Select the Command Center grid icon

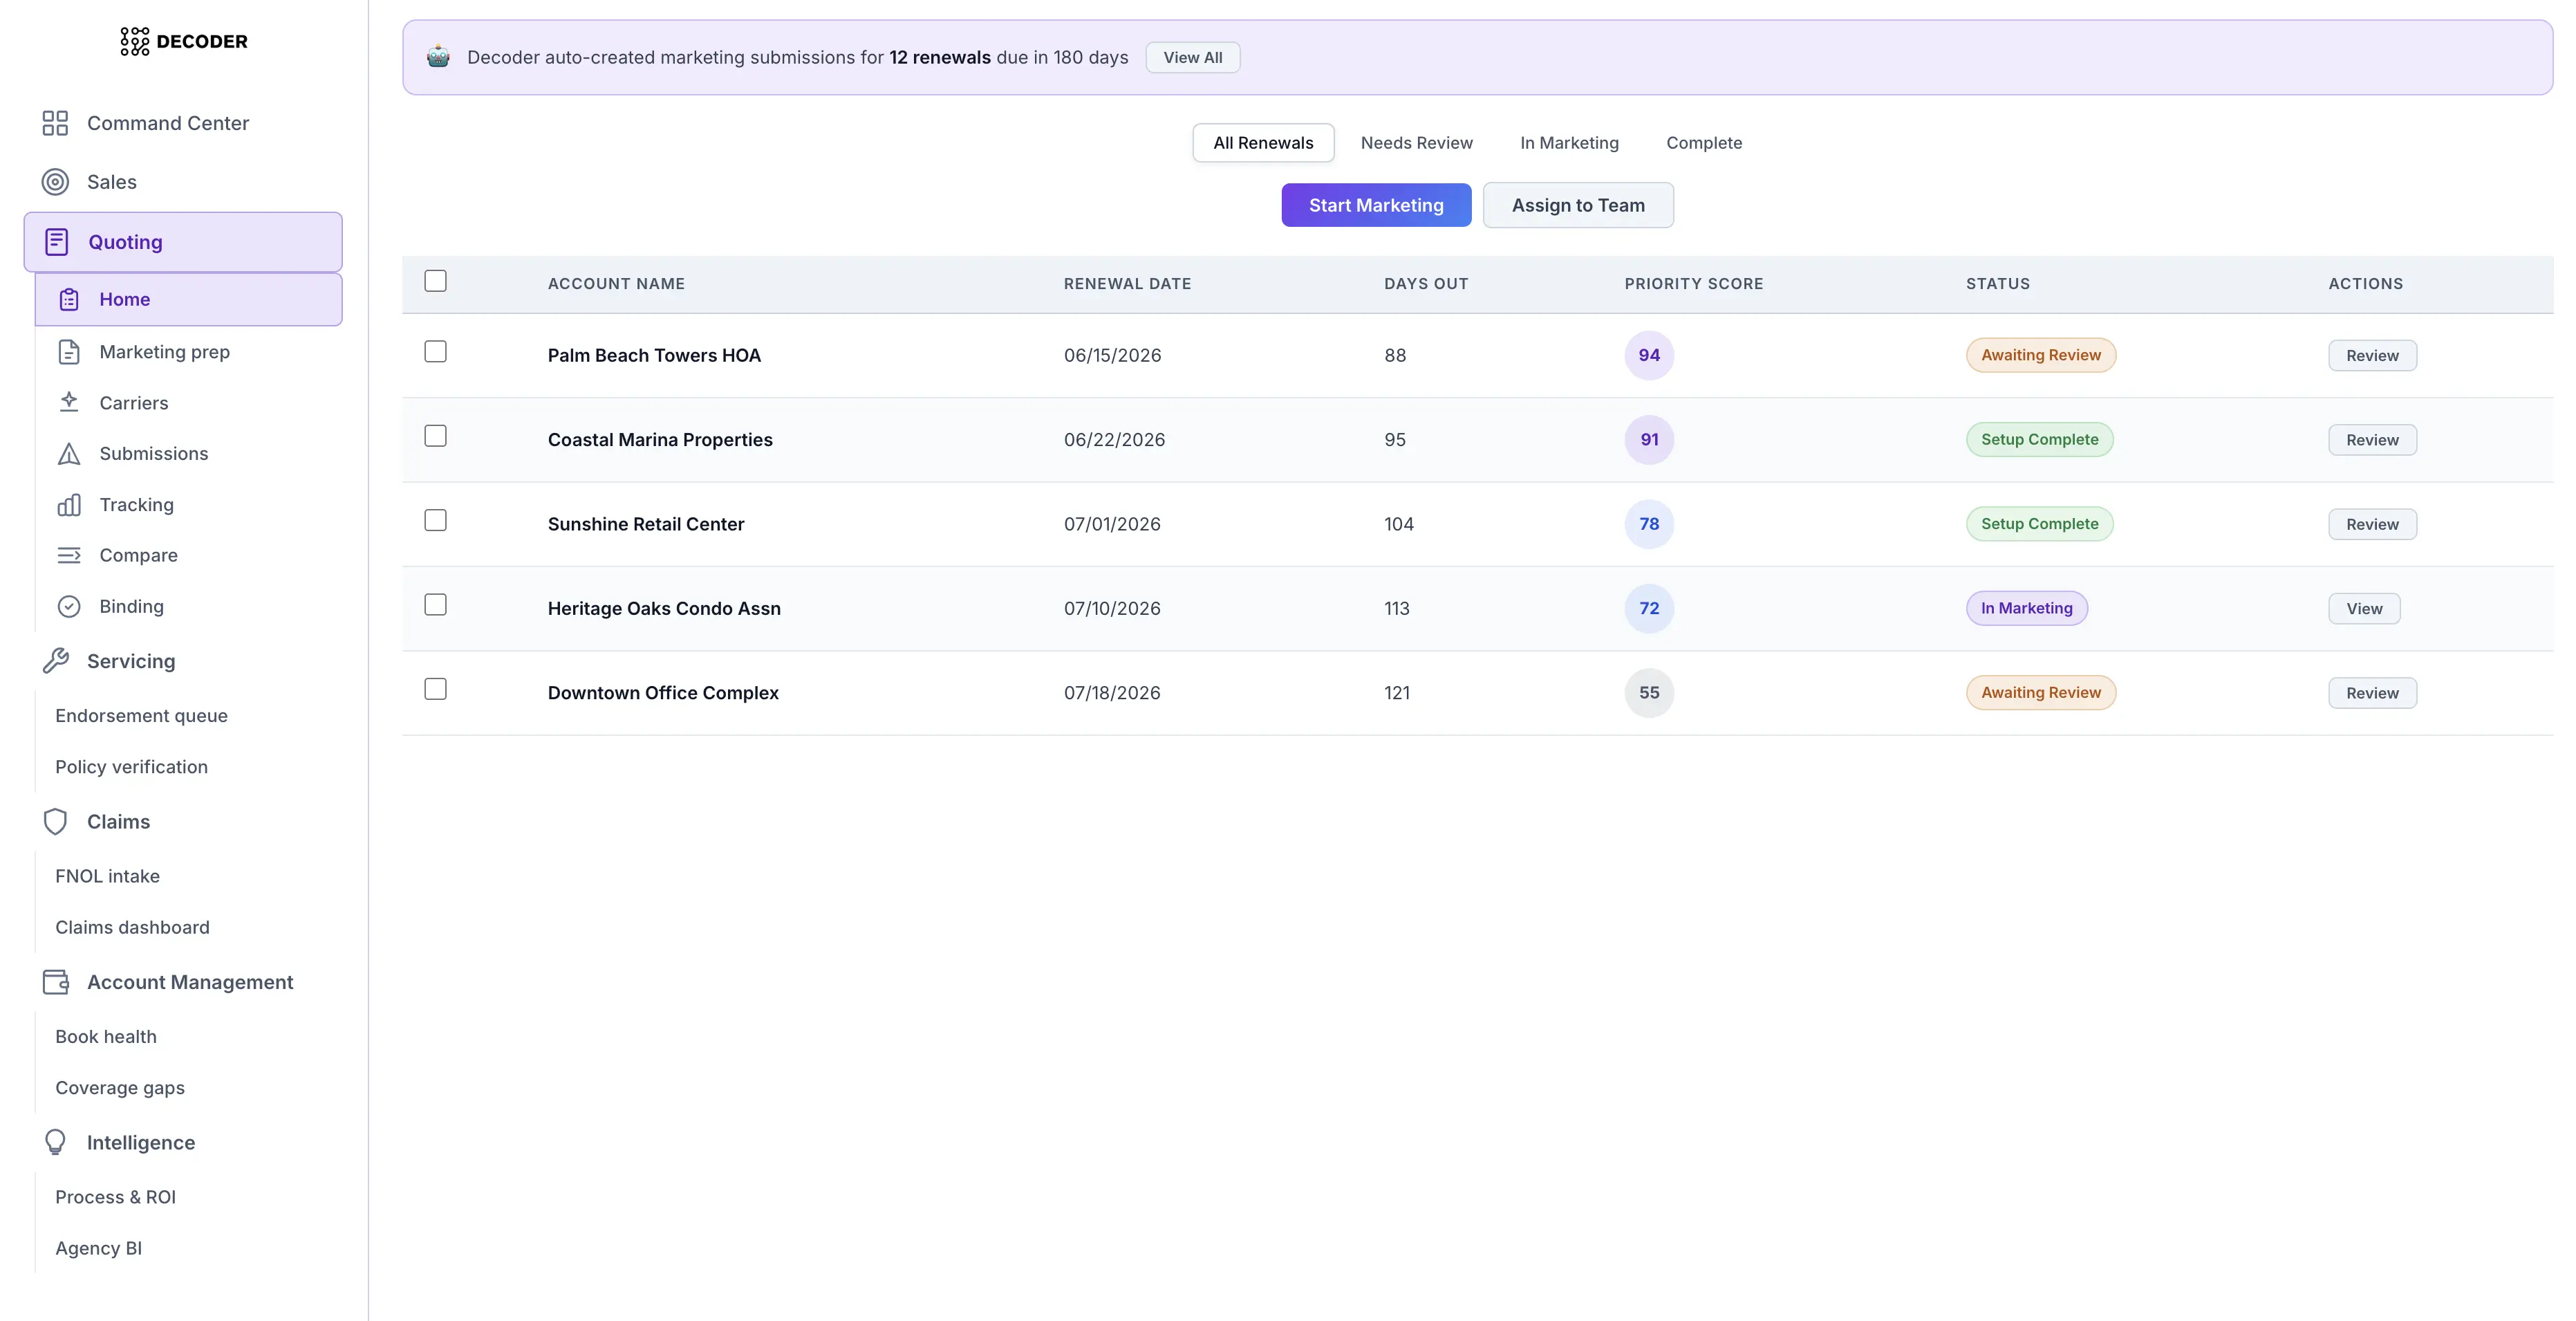click(x=55, y=123)
